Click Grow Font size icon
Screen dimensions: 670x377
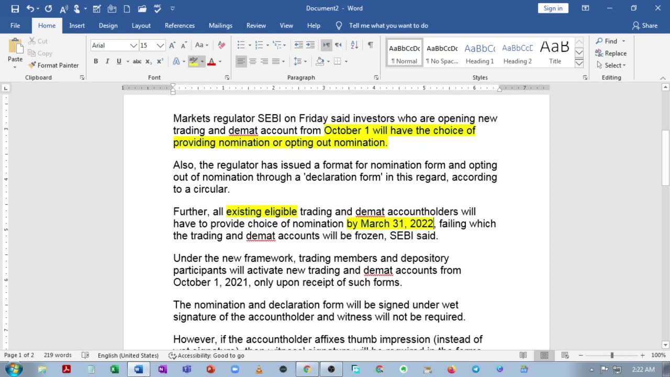tap(172, 45)
